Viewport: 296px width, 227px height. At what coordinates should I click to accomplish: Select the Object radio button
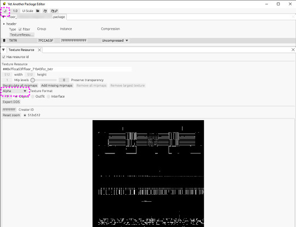point(16,97)
